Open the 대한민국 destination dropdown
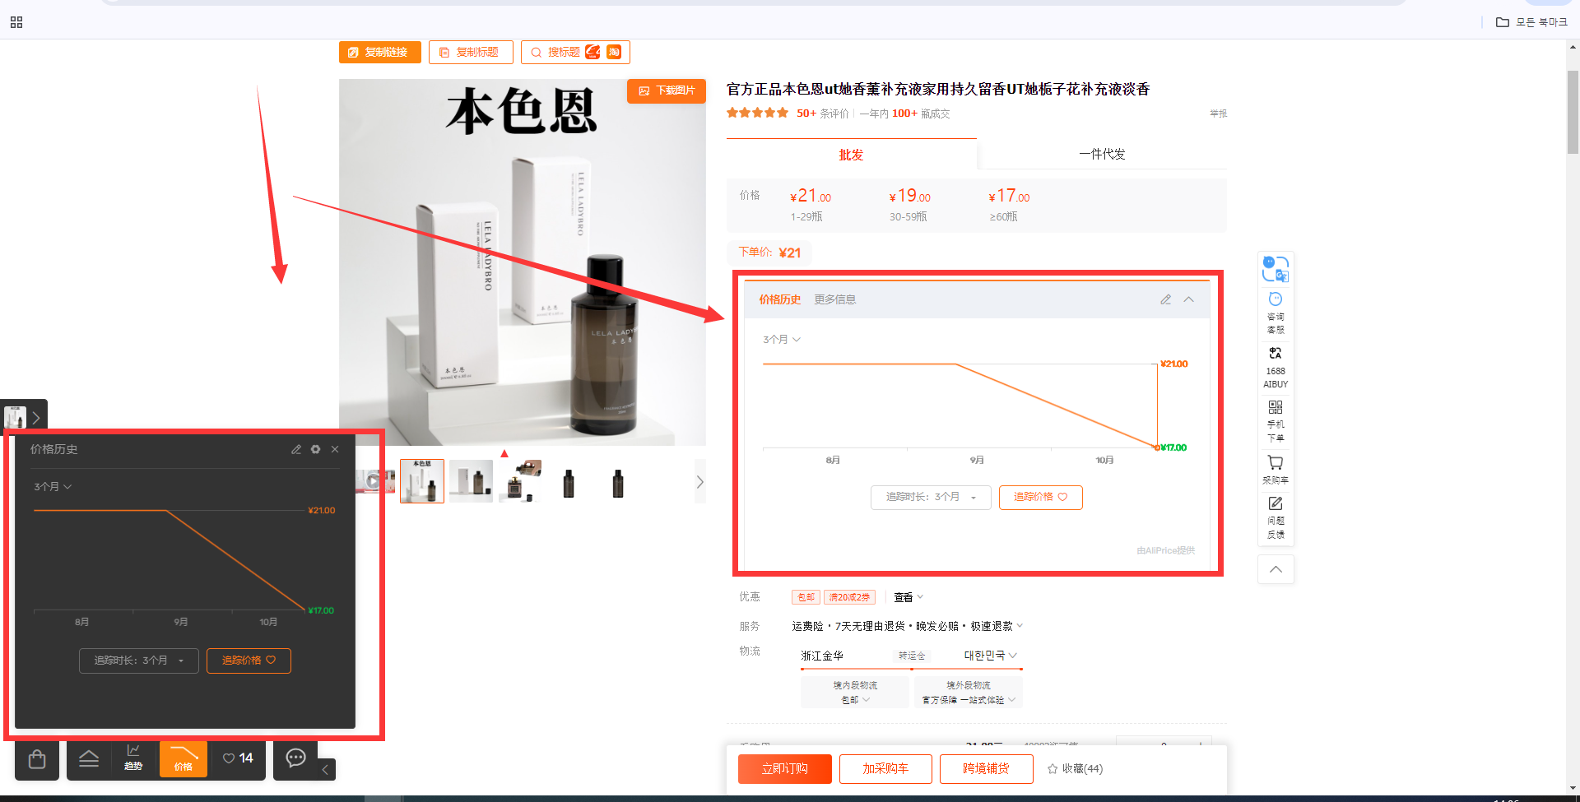1580x802 pixels. [x=991, y=656]
